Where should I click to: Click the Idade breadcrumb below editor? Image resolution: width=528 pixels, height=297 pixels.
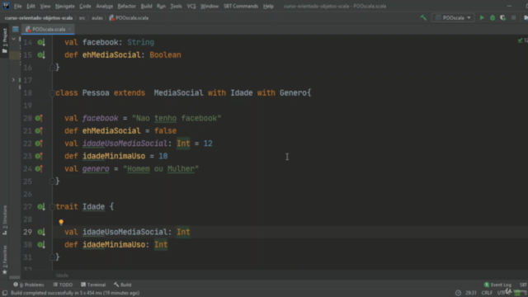62,276
